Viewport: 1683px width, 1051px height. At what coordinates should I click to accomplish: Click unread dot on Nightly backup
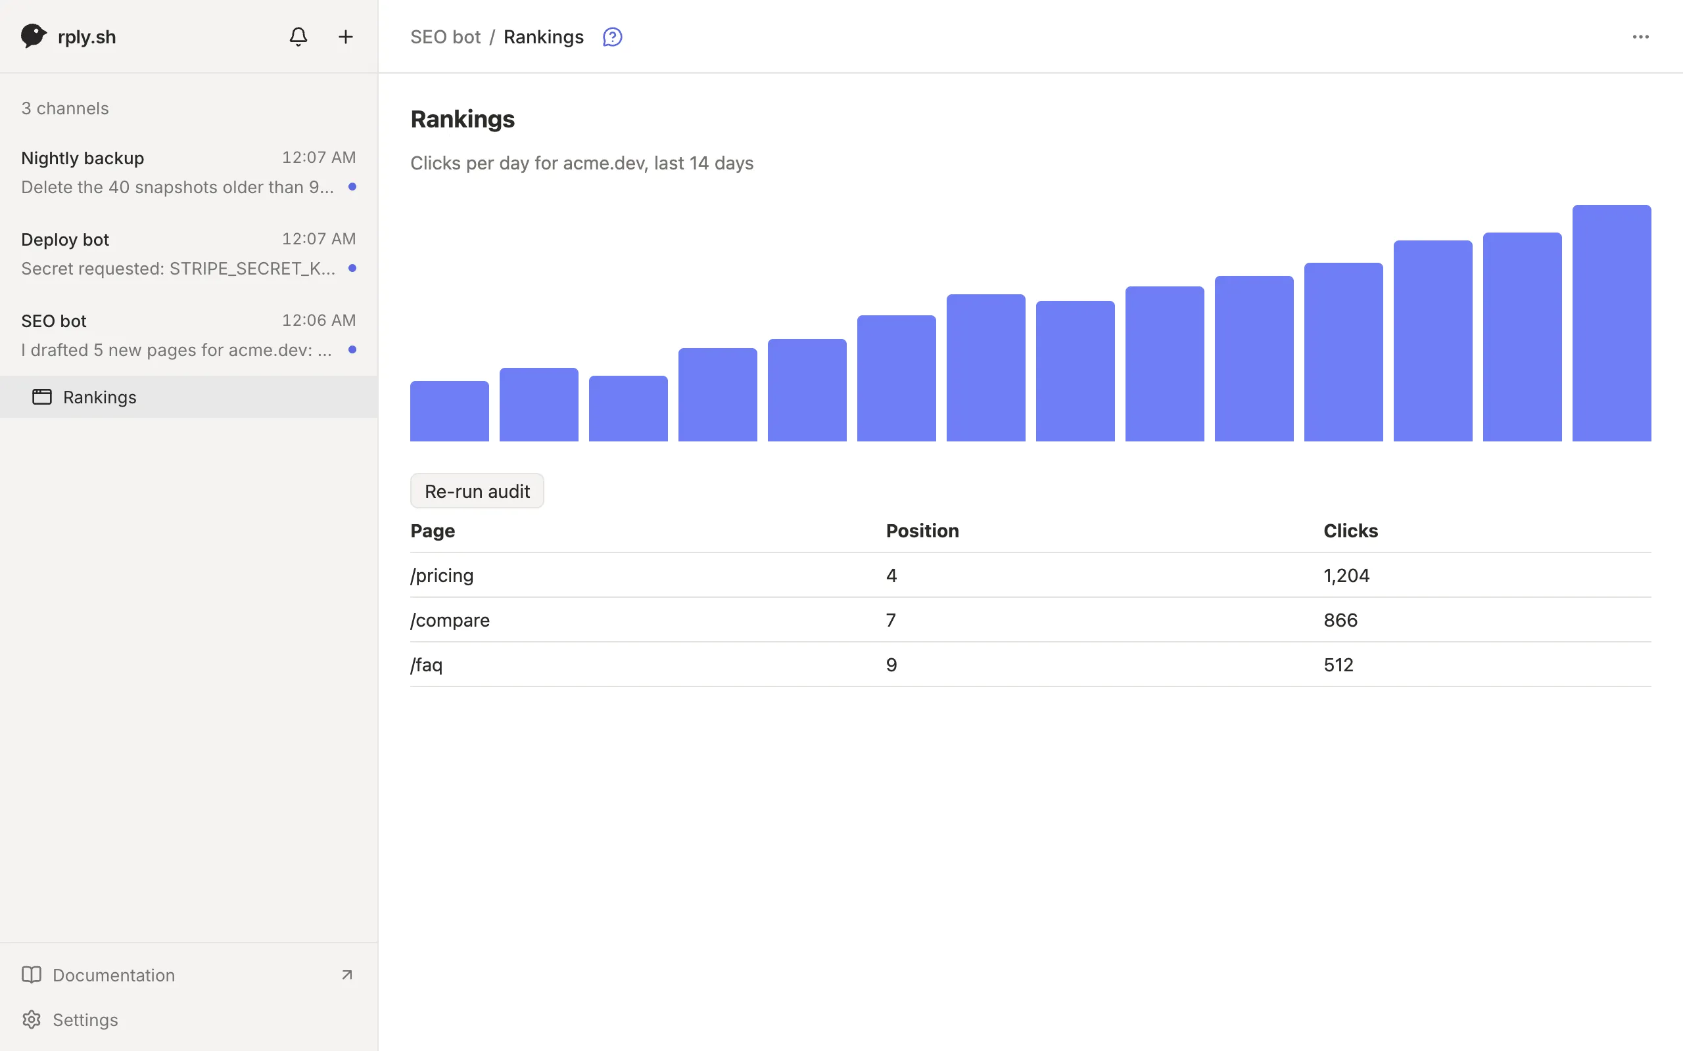352,187
